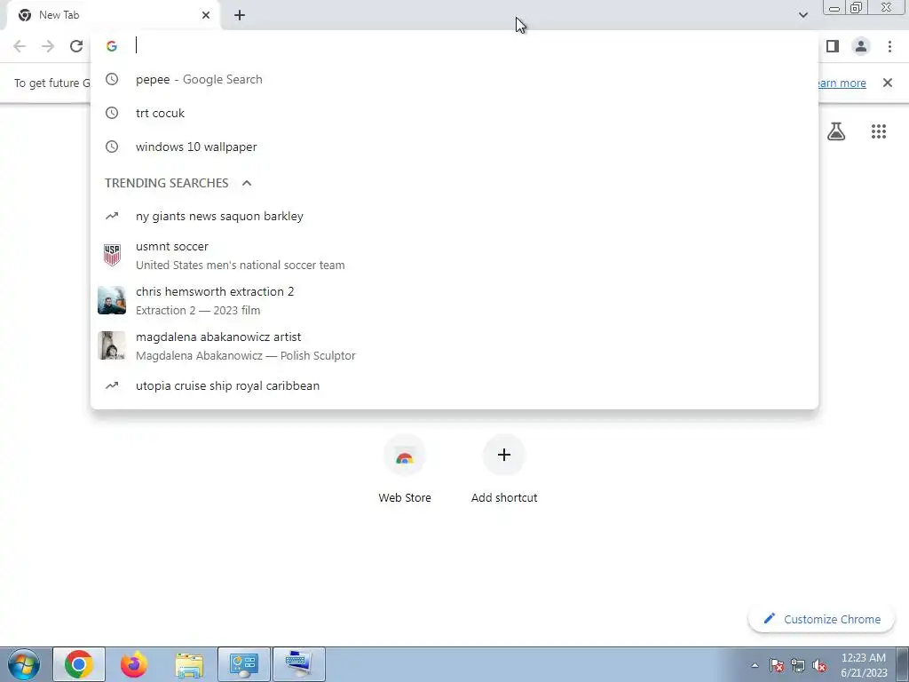Open the network tray icon
The width and height of the screenshot is (909, 682).
point(798,665)
